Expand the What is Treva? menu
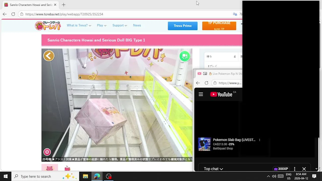Viewport: 322px width, 181px height. pyautogui.click(x=79, y=25)
